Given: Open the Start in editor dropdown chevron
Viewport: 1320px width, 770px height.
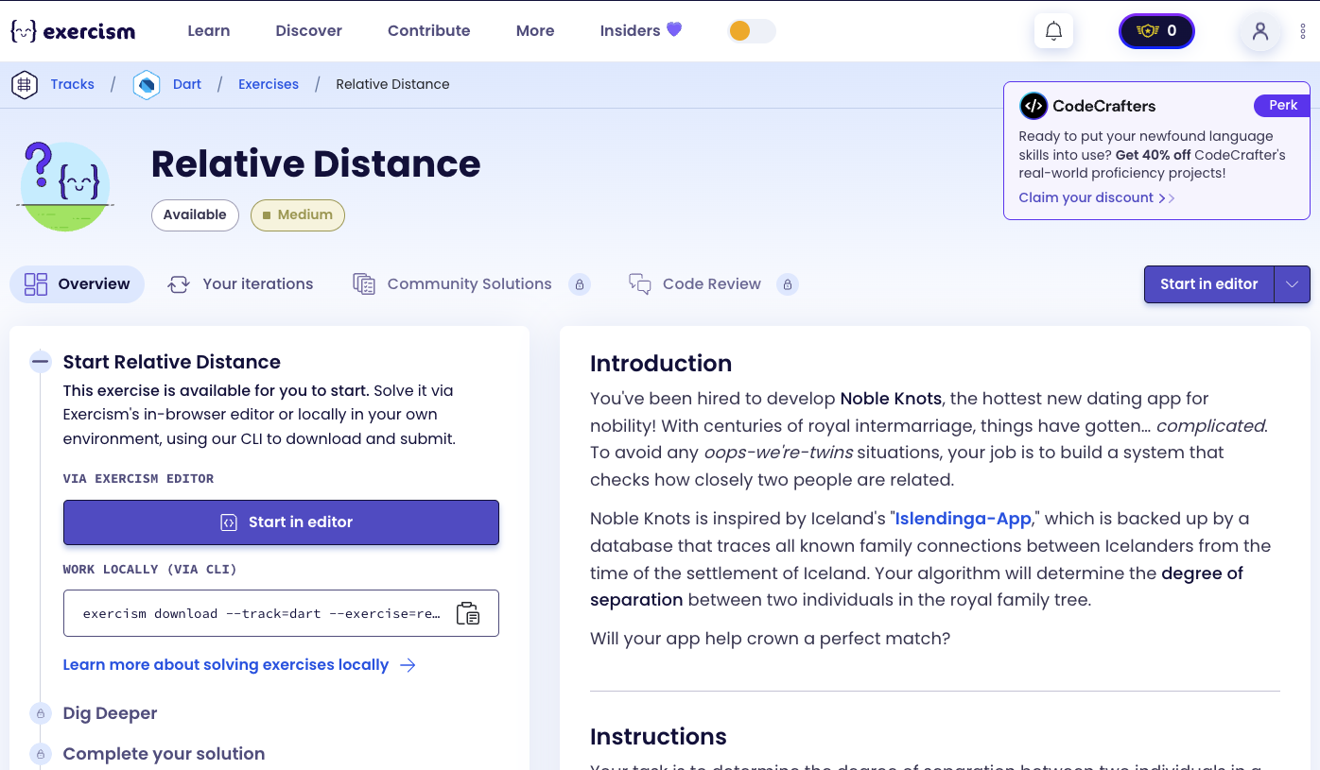Looking at the screenshot, I should pyautogui.click(x=1293, y=283).
